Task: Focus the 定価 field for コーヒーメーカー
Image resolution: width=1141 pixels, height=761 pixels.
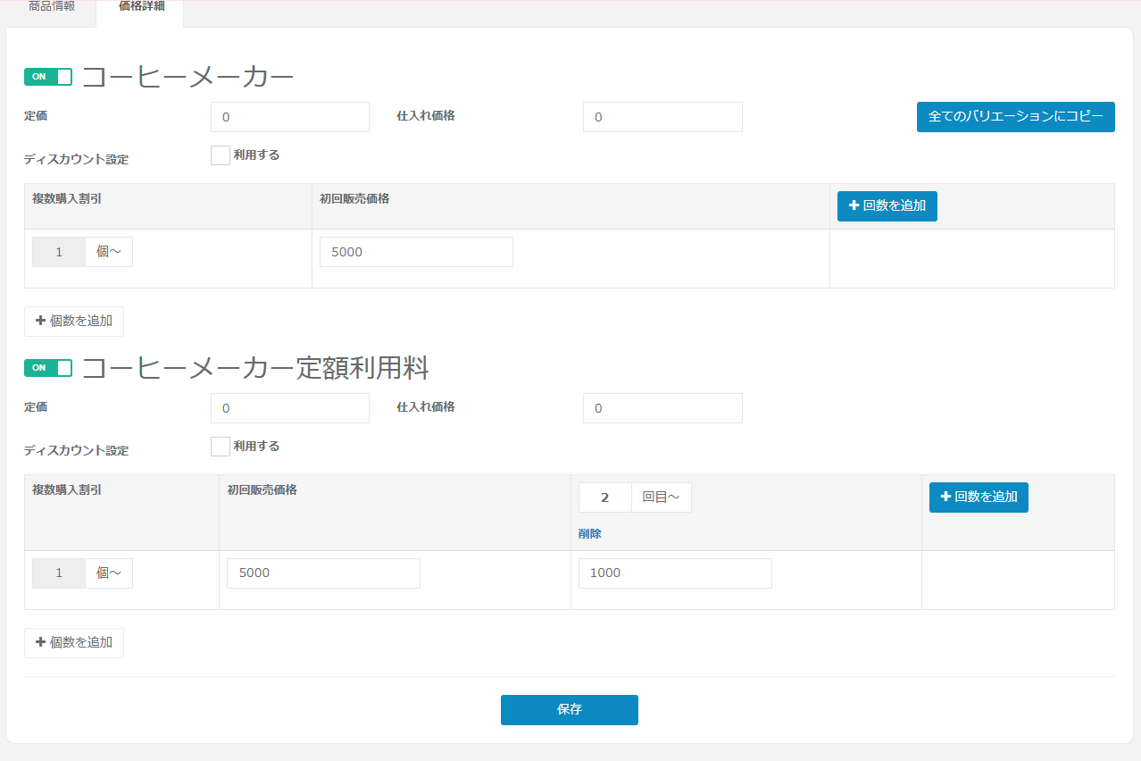Action: [x=289, y=117]
